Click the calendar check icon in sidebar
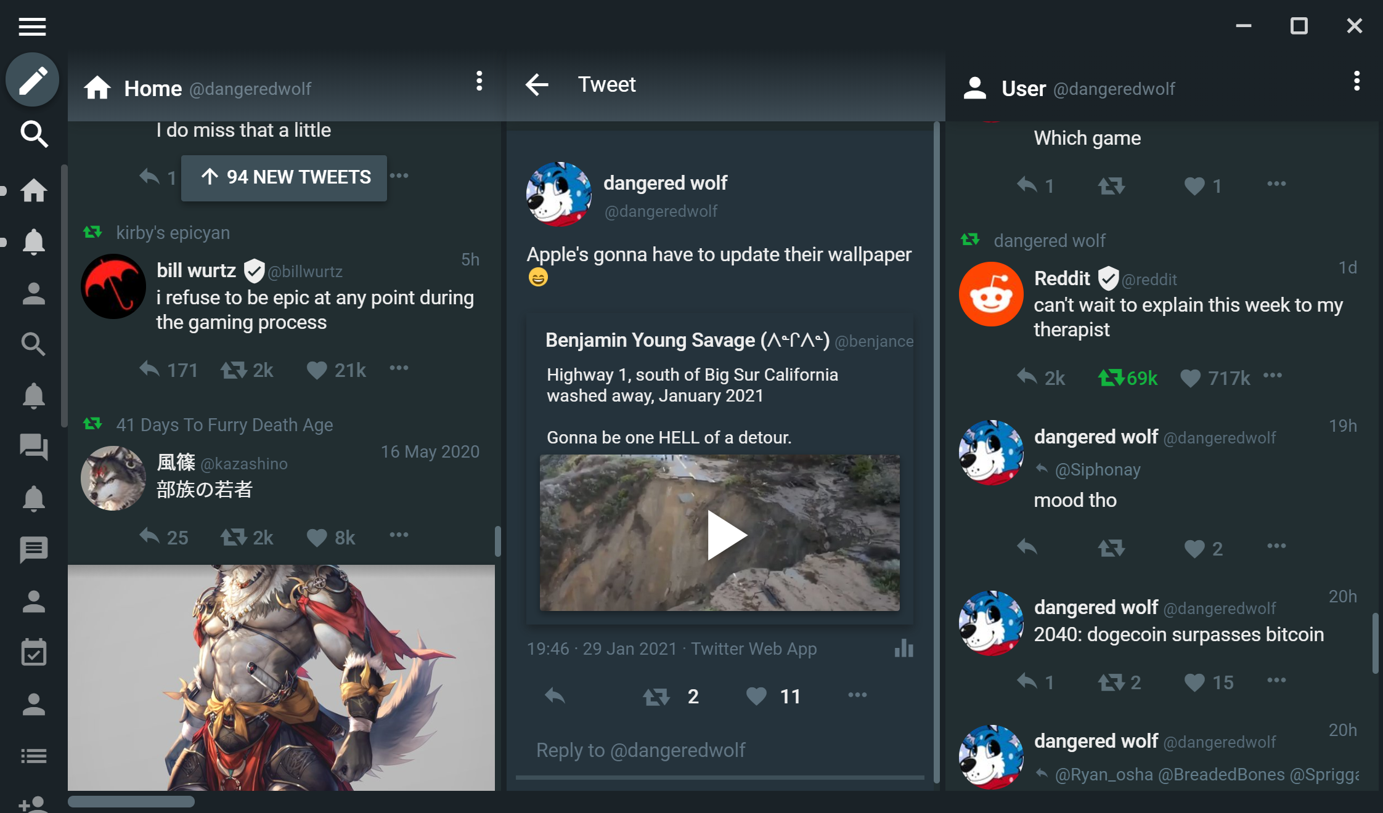This screenshot has width=1383, height=813. (x=34, y=652)
